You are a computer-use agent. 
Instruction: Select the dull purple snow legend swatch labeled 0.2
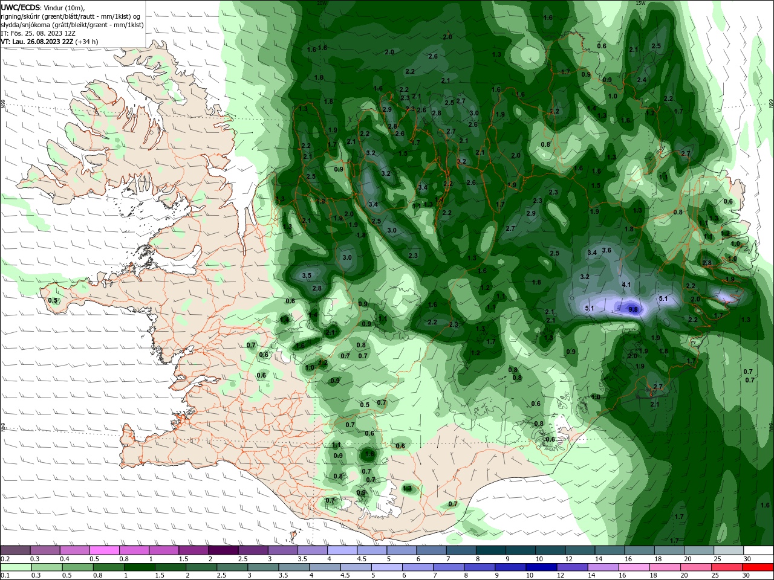click(x=16, y=550)
